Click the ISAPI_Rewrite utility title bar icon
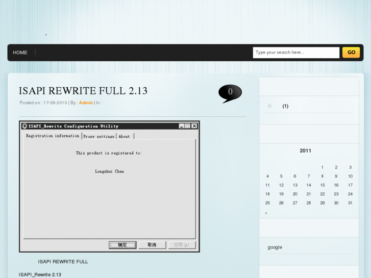The height and width of the screenshot is (278, 371). [24, 126]
